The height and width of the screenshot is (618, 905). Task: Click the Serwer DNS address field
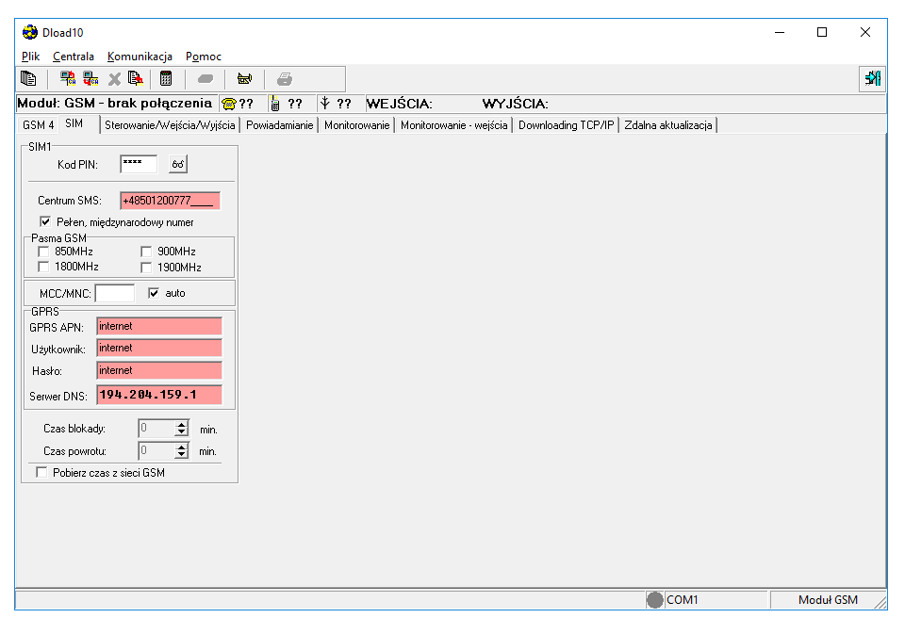coord(158,394)
